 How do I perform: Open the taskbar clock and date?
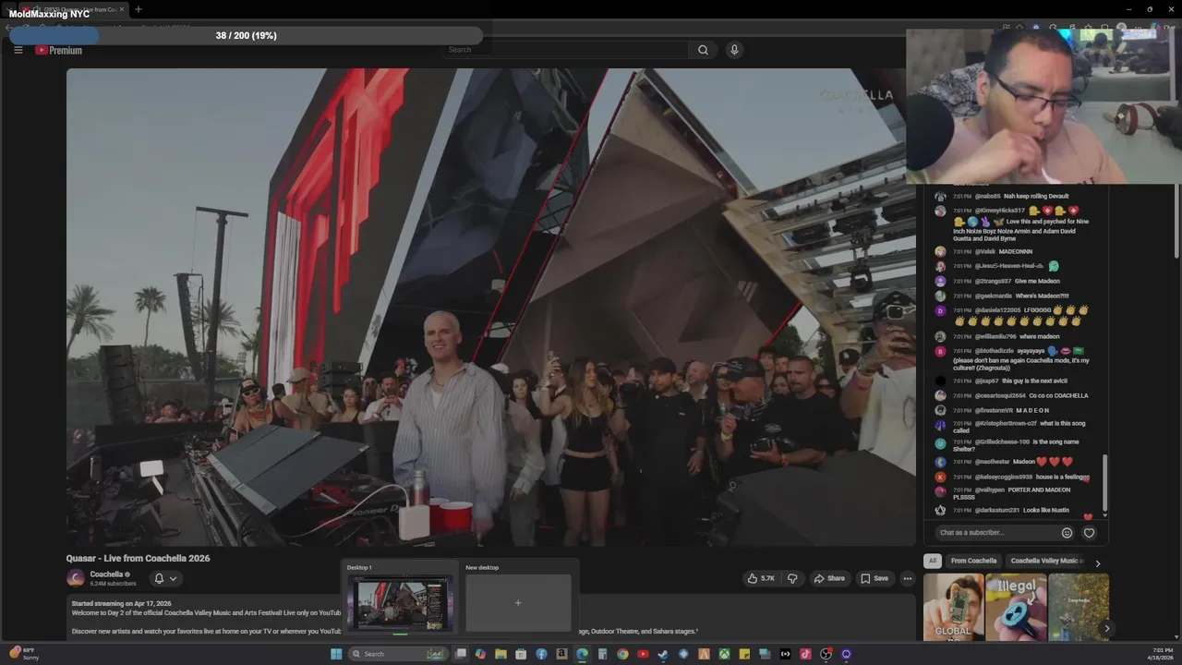click(x=1161, y=654)
